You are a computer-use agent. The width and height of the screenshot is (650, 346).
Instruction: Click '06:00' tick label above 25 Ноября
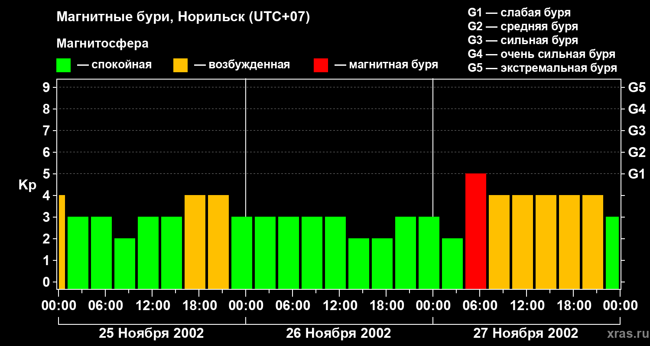coord(105,305)
